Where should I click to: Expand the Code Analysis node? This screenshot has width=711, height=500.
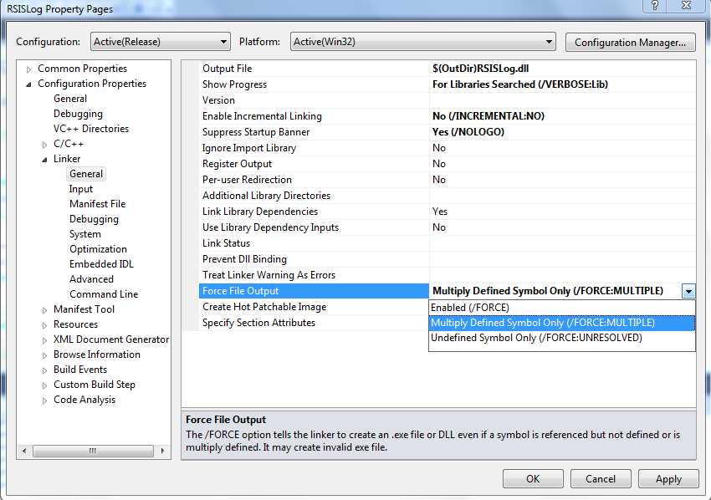[x=44, y=401]
